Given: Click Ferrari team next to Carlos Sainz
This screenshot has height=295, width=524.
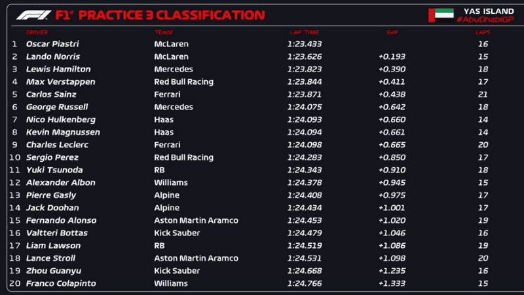Looking at the screenshot, I should coord(167,94).
